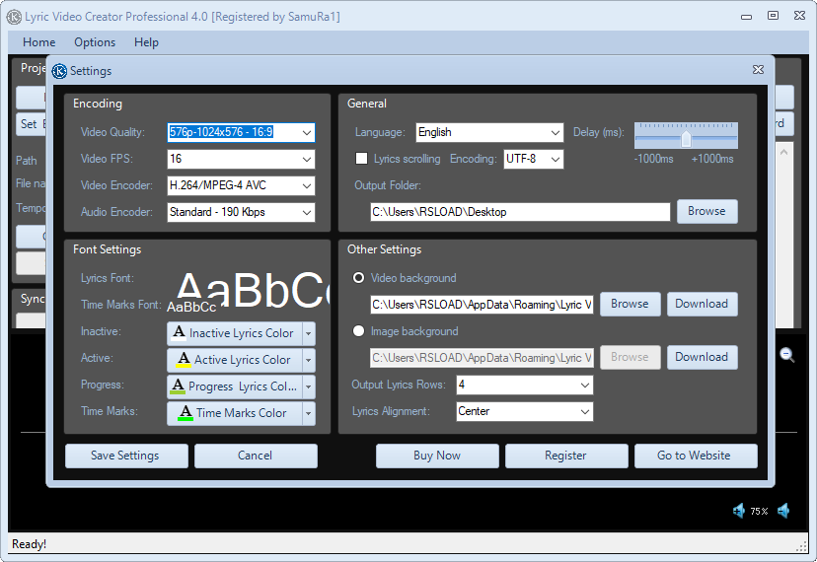This screenshot has width=817, height=562.
Task: Click the large Lyrics Font sample
Action: [x=253, y=288]
